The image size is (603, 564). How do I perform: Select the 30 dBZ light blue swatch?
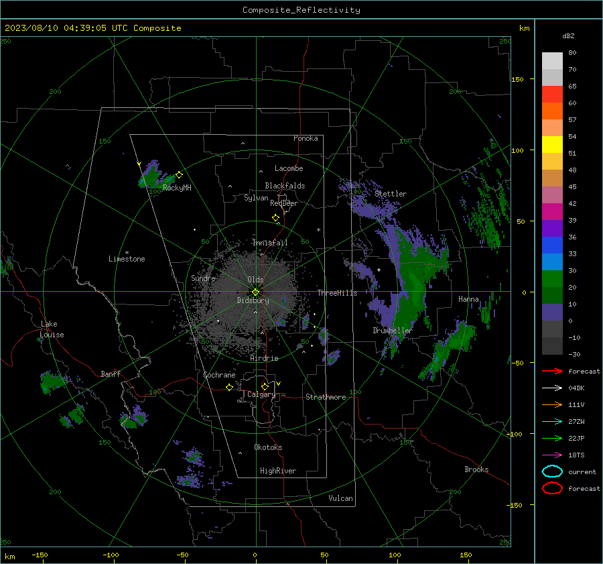tap(552, 262)
